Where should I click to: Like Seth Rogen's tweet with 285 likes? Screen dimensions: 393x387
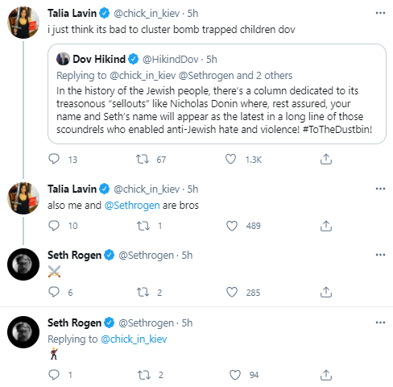[232, 292]
